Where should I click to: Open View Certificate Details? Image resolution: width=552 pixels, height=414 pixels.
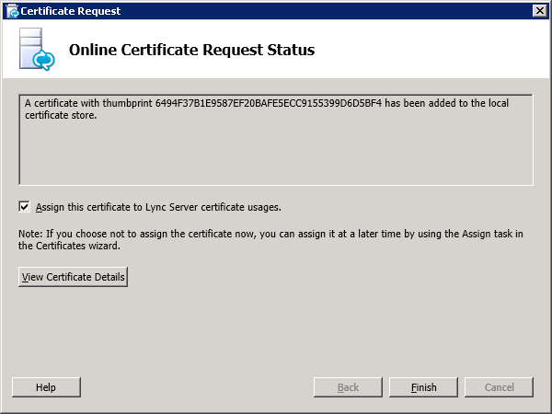pyautogui.click(x=73, y=277)
